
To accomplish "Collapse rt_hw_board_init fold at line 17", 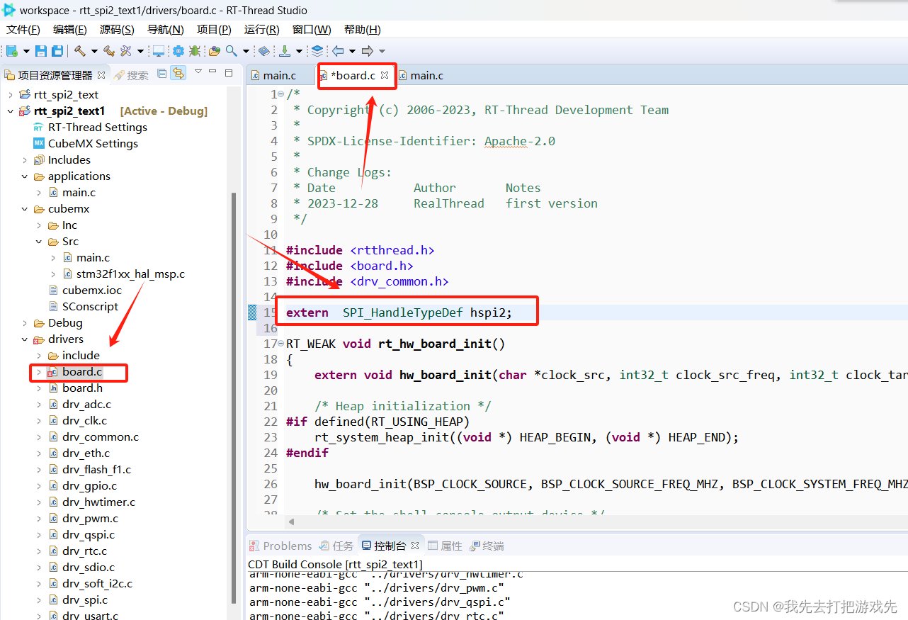I will click(281, 344).
